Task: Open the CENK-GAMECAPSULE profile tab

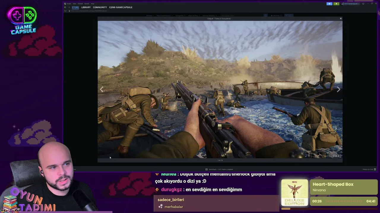Action: [121, 7]
